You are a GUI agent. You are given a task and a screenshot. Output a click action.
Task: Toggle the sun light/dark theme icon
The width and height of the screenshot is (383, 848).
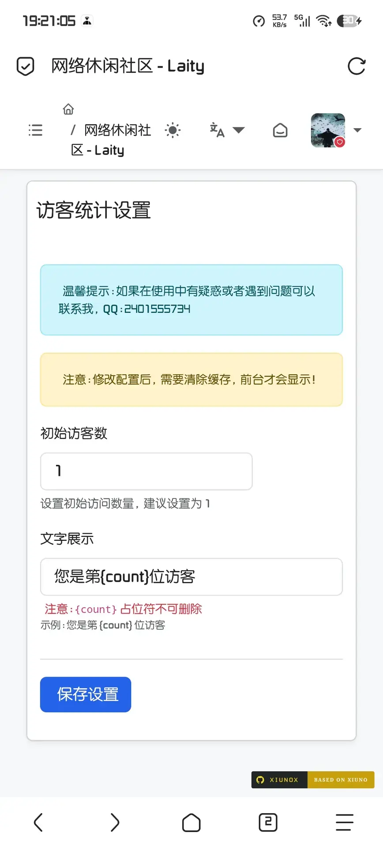(x=173, y=130)
